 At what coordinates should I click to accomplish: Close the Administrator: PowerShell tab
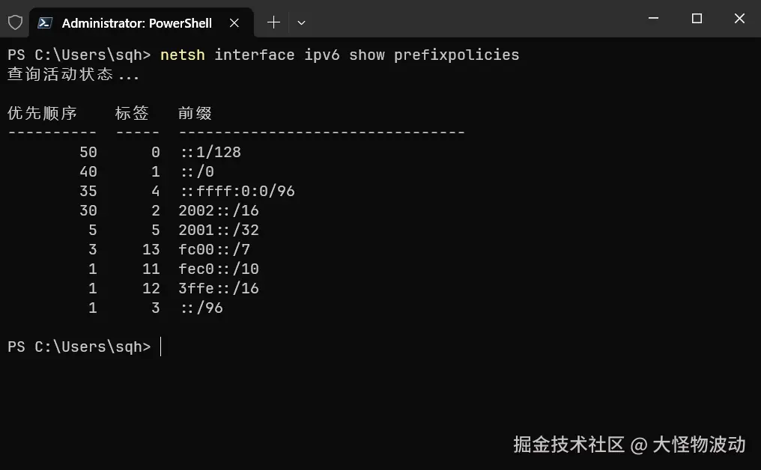tap(234, 22)
